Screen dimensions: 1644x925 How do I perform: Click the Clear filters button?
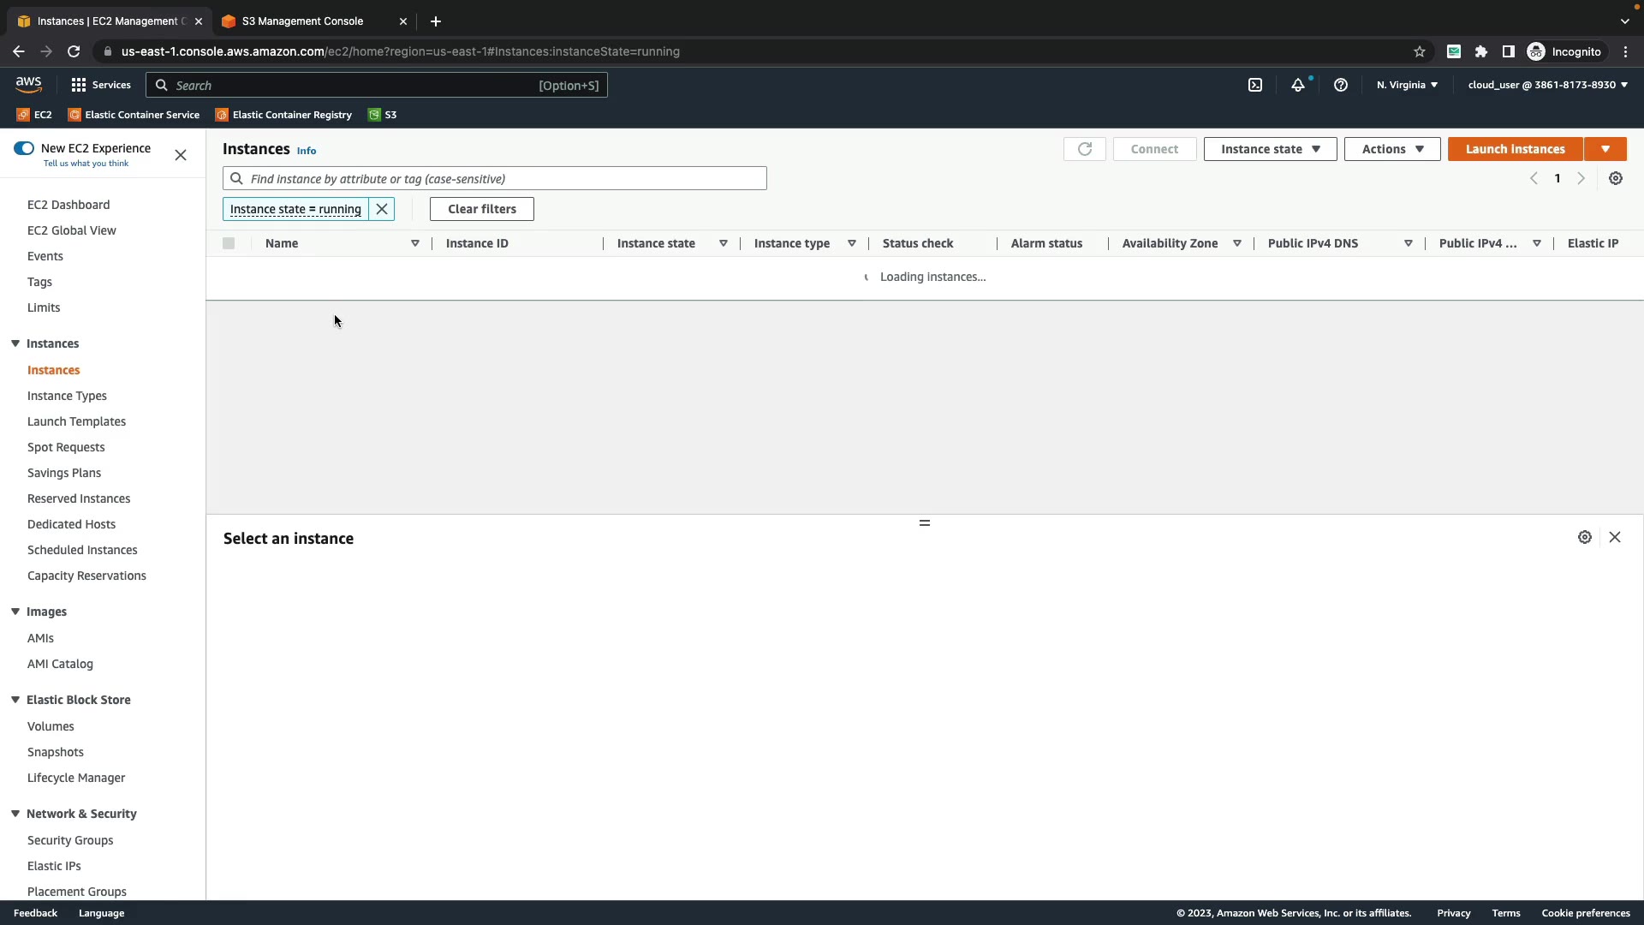pyautogui.click(x=482, y=209)
